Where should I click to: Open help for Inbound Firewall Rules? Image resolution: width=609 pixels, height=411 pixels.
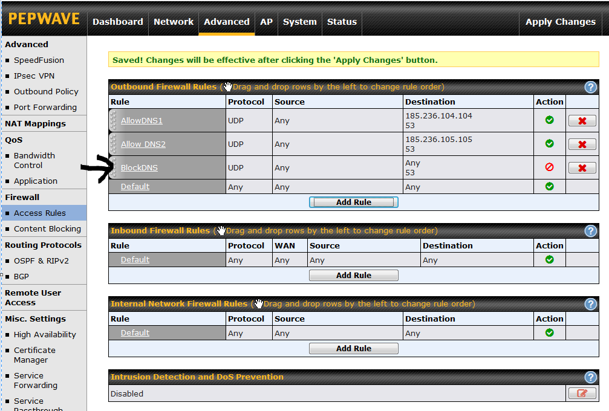pos(590,231)
